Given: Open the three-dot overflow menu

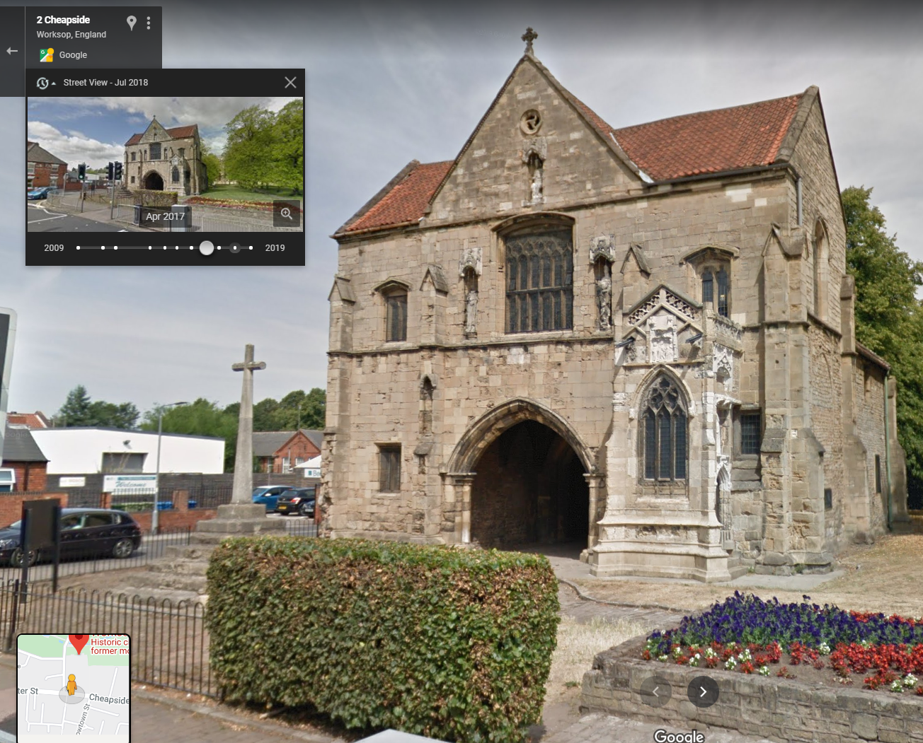Looking at the screenshot, I should coord(149,22).
